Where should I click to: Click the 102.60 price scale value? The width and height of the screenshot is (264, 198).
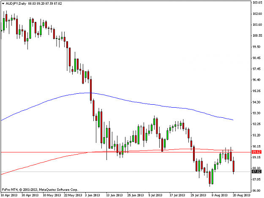click(x=257, y=14)
